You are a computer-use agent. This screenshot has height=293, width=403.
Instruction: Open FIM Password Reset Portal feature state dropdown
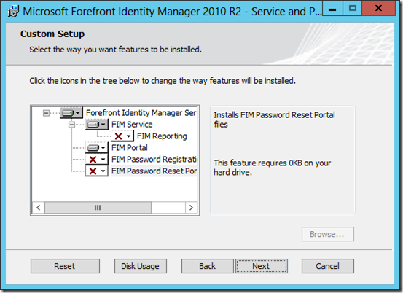coord(97,171)
